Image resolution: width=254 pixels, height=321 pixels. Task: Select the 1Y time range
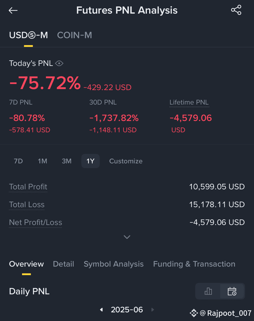(90, 161)
